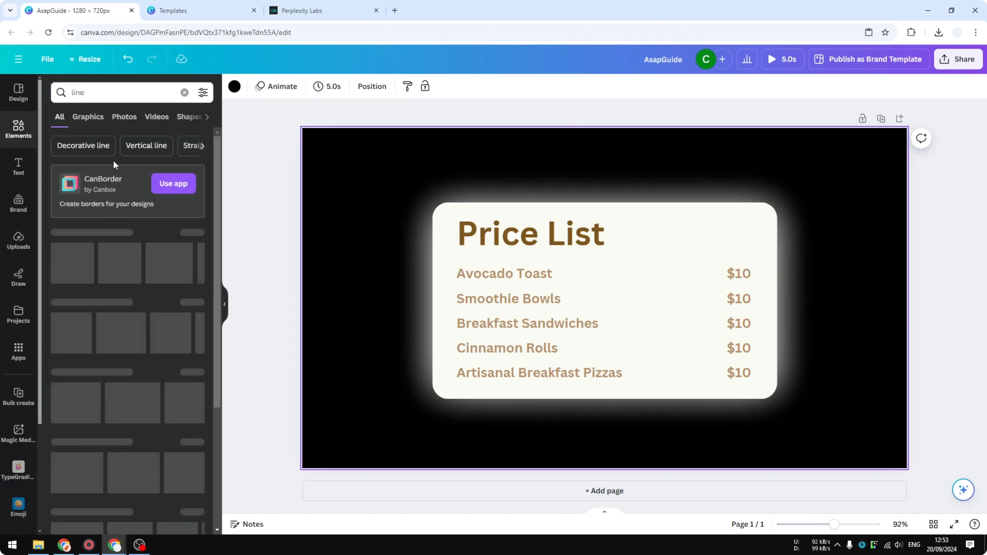The height and width of the screenshot is (555, 987).
Task: Open the Design side panel
Action: [19, 93]
